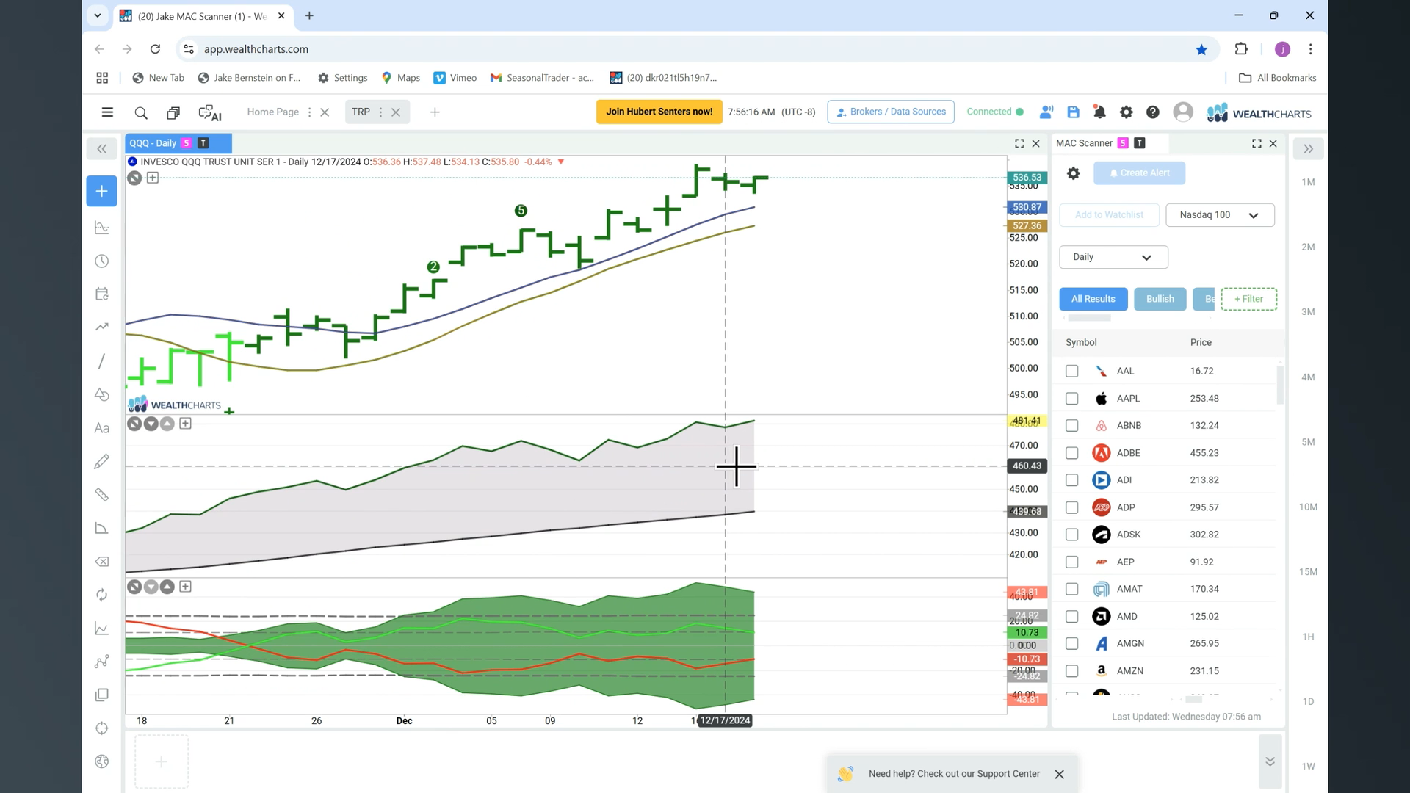Open the calendar events tool

[x=102, y=294]
